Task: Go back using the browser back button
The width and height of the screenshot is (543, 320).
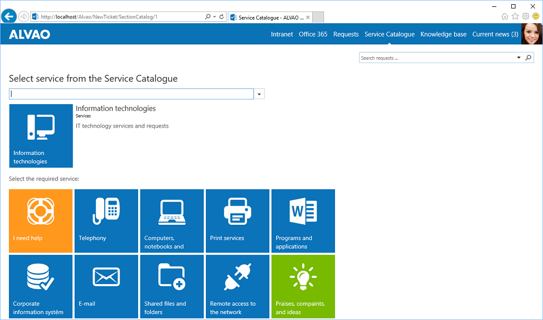Action: pos(8,16)
